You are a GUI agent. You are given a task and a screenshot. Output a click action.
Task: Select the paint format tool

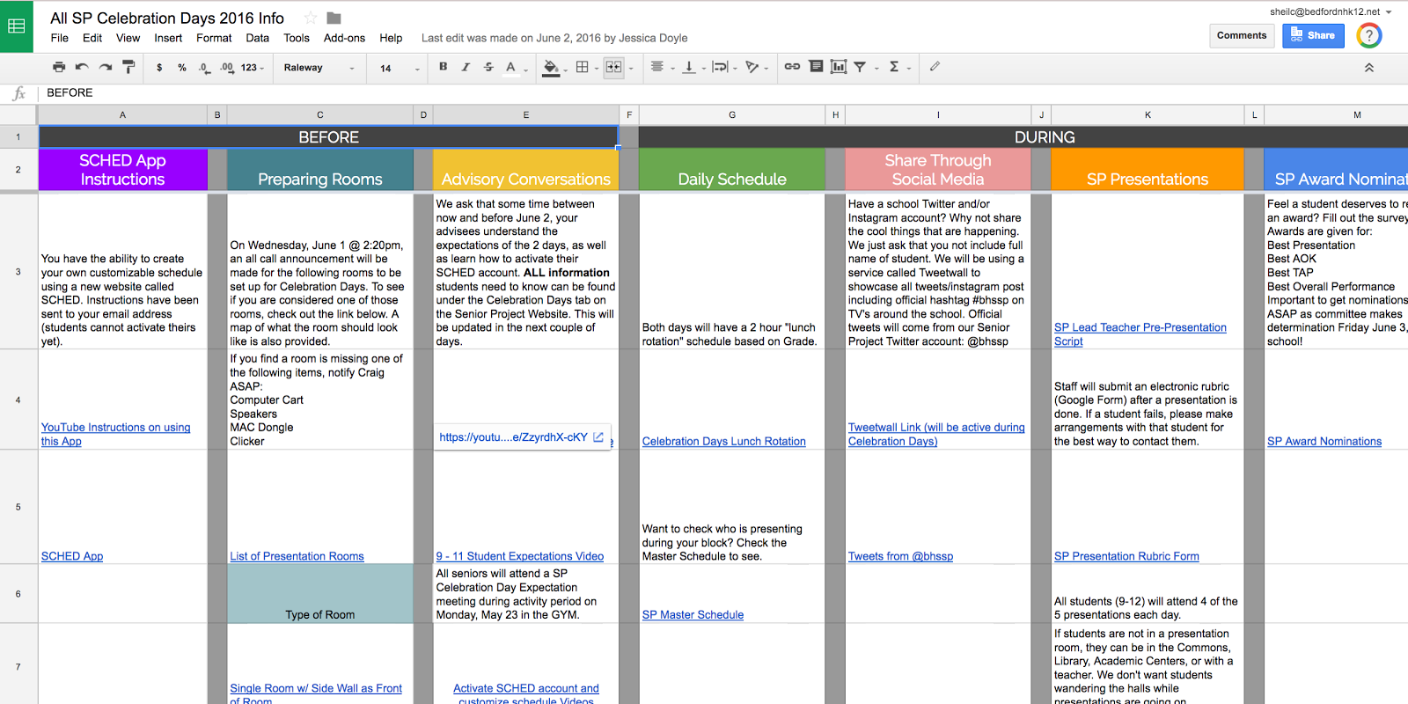point(128,67)
